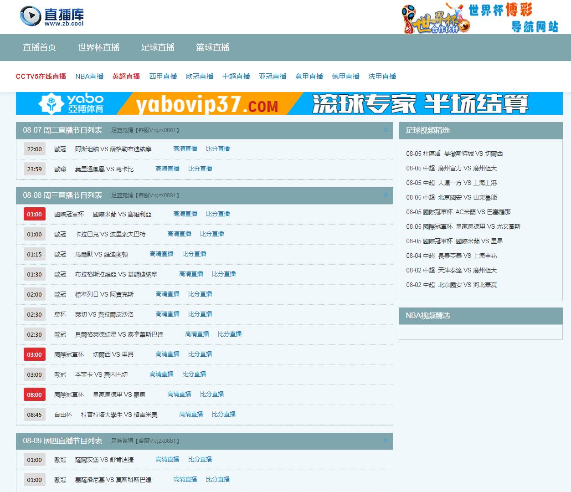This screenshot has height=492, width=571.
Task: Open 德甲直播 sub-navigation link
Action: (345, 77)
